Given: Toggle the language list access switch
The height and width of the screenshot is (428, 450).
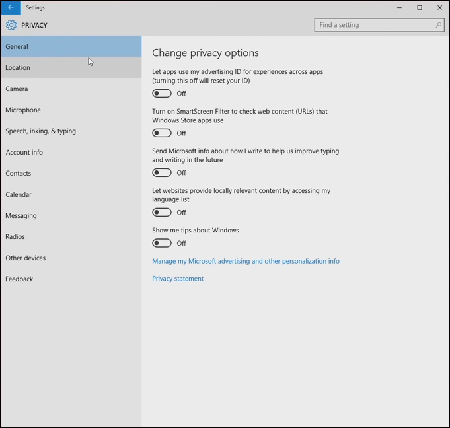Looking at the screenshot, I should tap(162, 212).
